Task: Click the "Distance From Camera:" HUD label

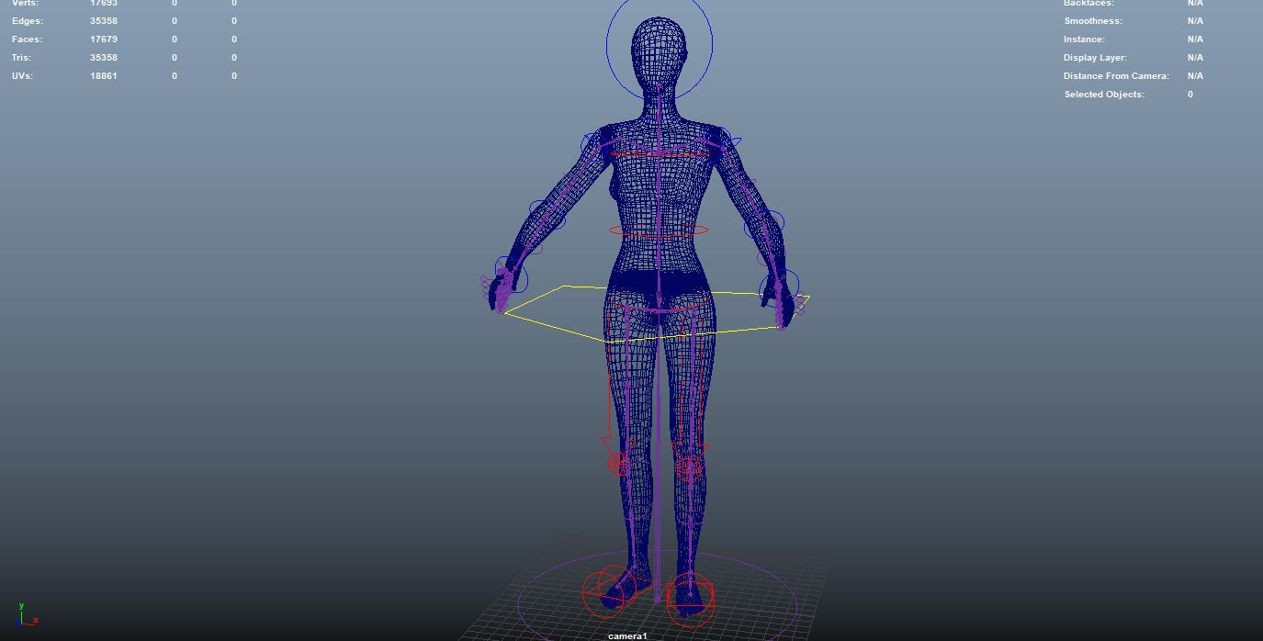Action: [1116, 76]
